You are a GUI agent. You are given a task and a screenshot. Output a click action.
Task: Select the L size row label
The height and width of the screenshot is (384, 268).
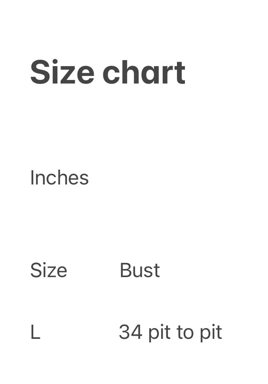click(x=35, y=333)
